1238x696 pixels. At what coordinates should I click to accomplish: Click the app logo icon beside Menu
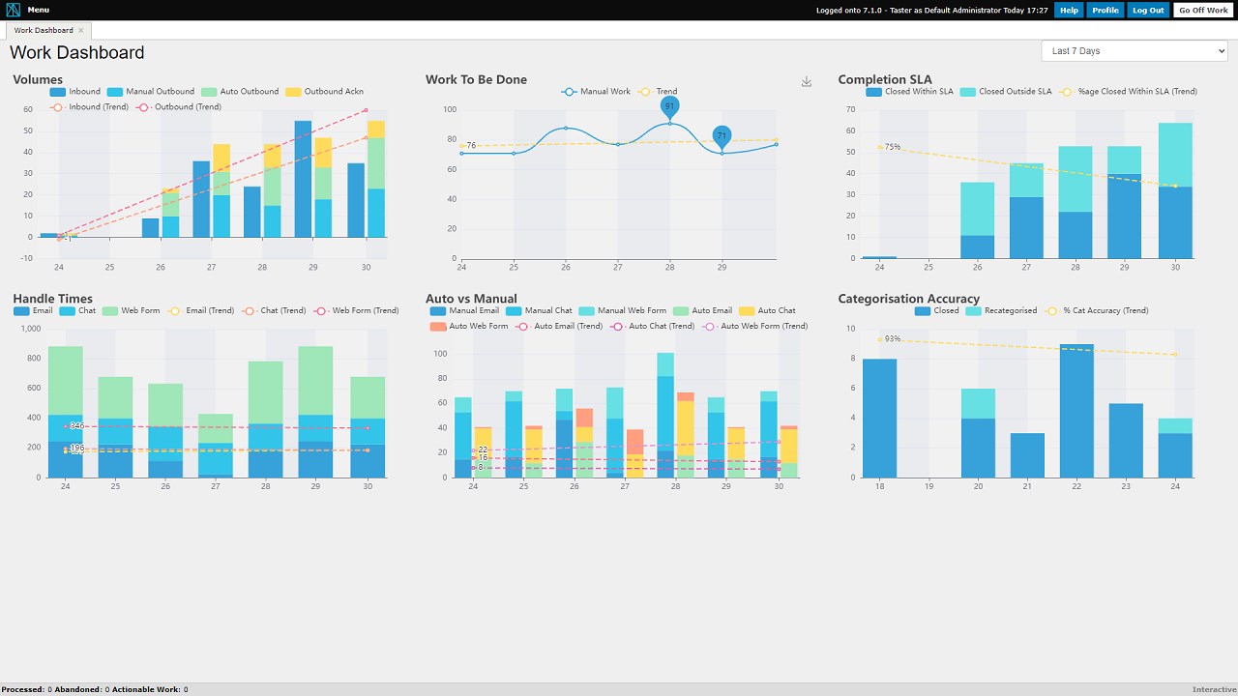[13, 10]
